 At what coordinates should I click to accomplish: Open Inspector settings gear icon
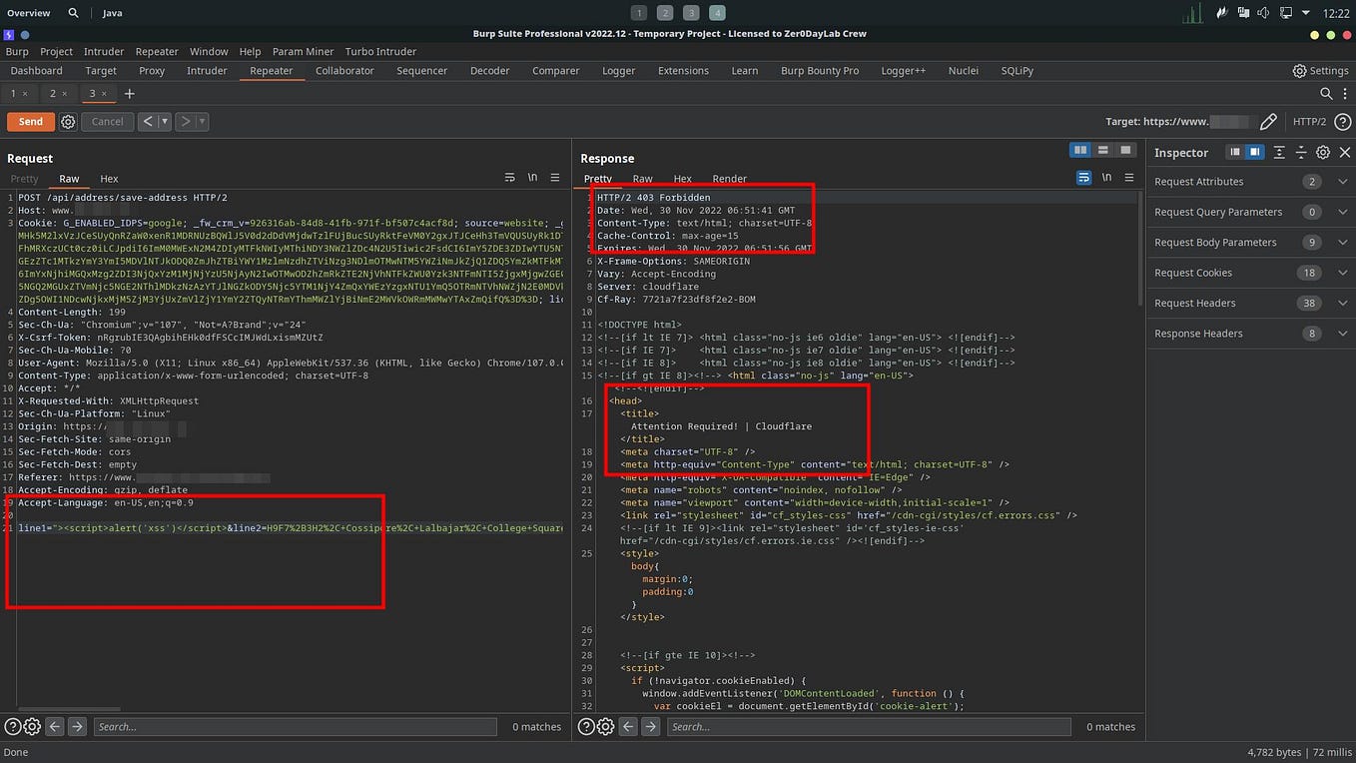coord(1323,153)
